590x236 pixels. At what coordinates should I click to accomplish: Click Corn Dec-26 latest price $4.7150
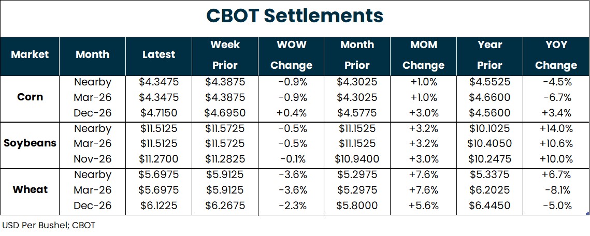(x=159, y=112)
